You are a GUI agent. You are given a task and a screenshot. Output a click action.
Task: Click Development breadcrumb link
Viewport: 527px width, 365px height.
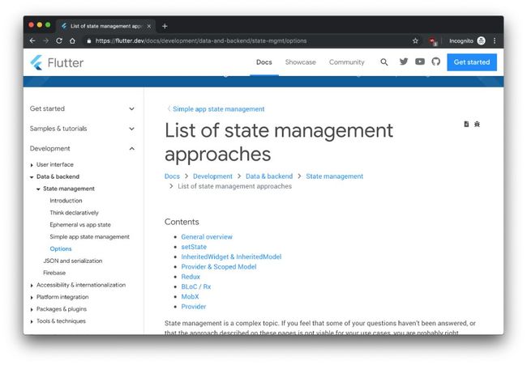[x=212, y=176]
